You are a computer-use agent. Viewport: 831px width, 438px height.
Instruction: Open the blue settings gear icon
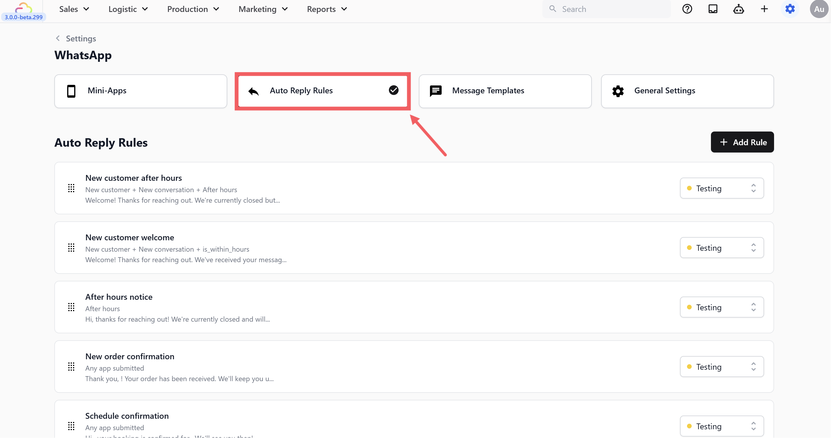click(x=790, y=9)
